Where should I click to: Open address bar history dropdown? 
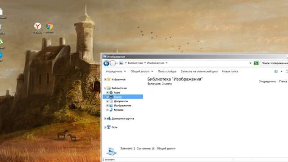click(x=250, y=63)
